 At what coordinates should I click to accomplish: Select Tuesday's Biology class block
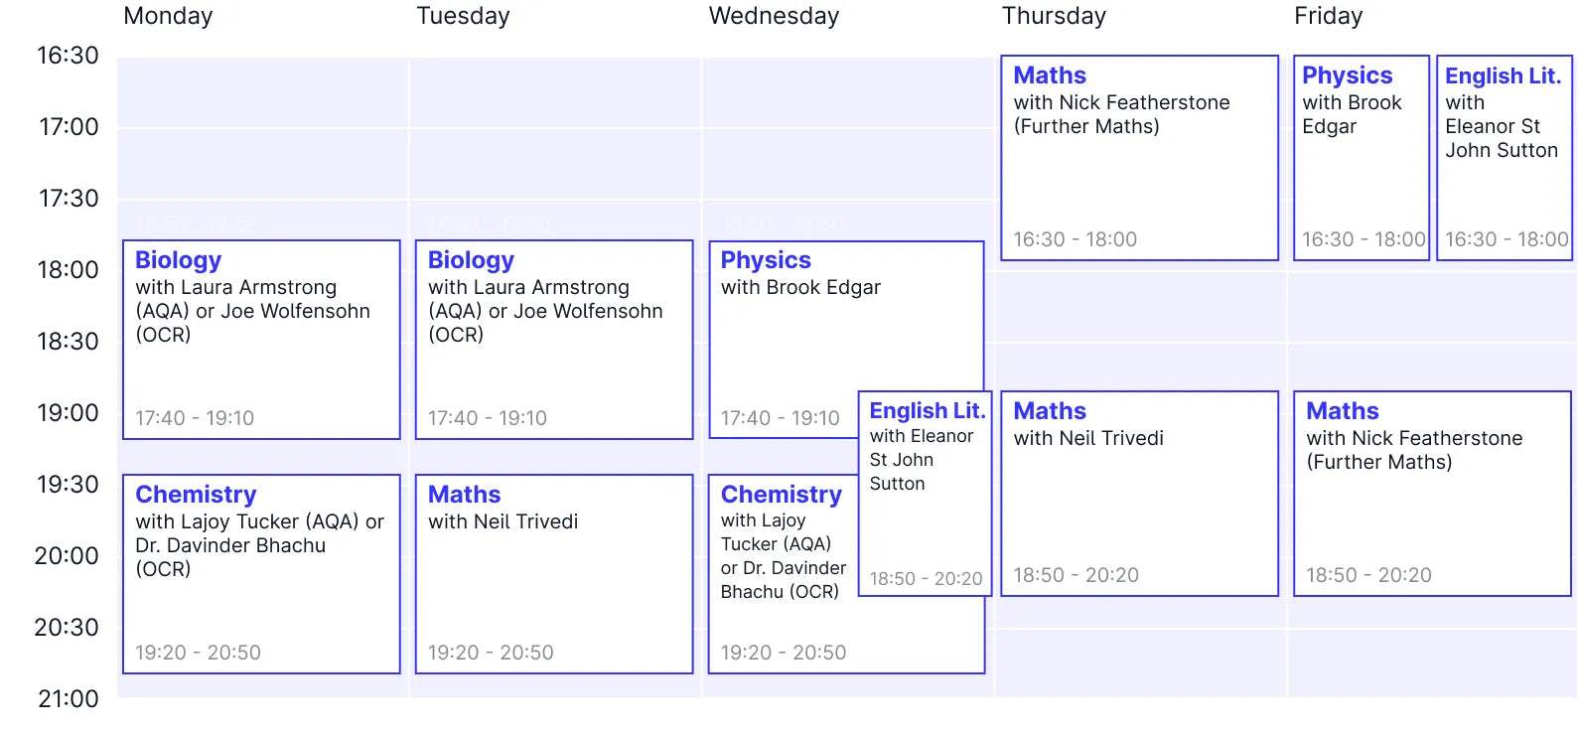[x=553, y=338]
